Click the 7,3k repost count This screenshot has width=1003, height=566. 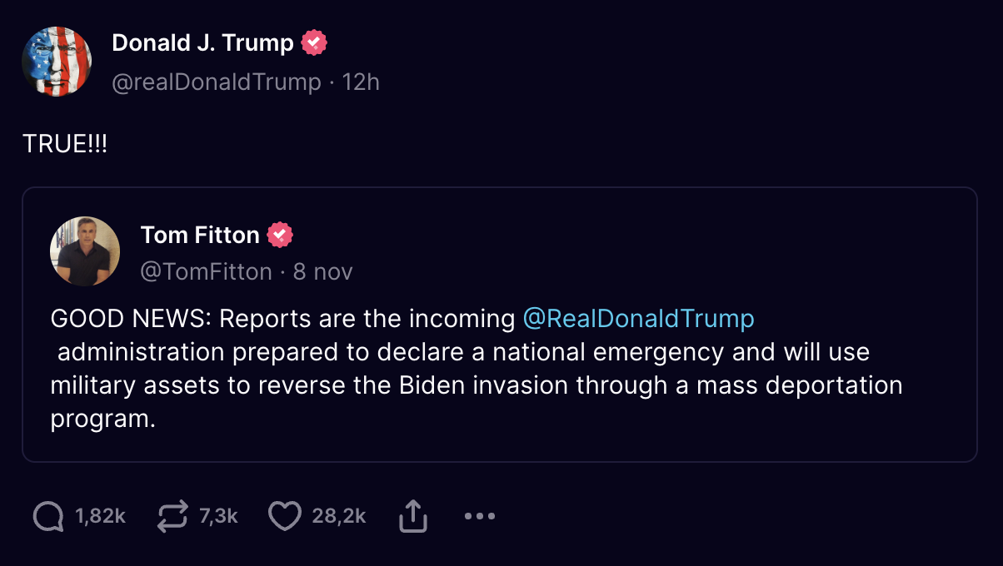click(218, 517)
